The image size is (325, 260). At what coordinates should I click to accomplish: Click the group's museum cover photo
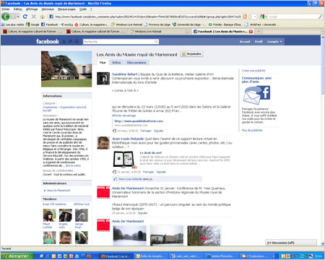[x=66, y=69]
